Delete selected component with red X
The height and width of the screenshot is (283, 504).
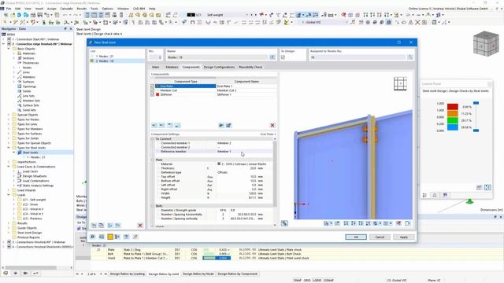[x=272, y=125]
